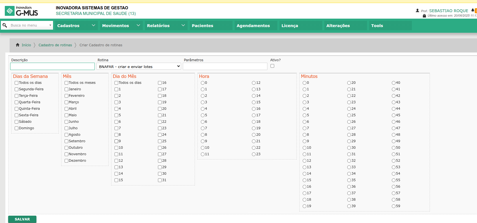Check Dezembro month

pyautogui.click(x=66, y=161)
